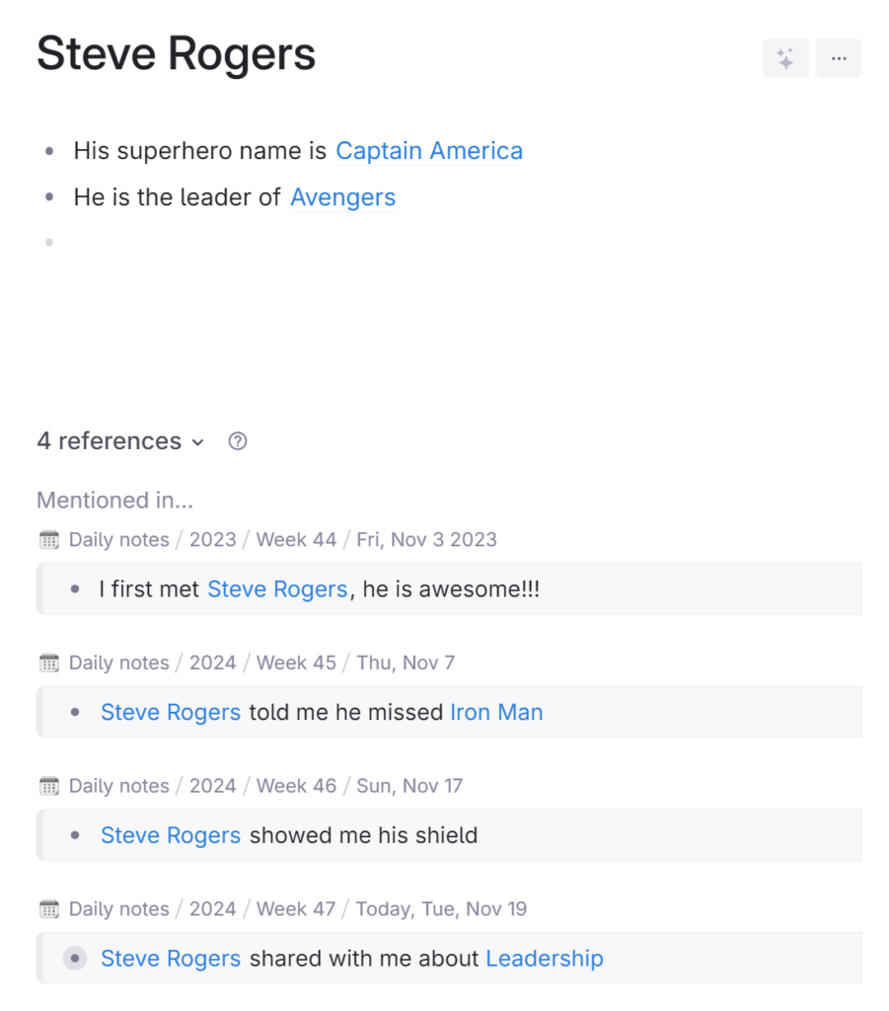889x1011 pixels.
Task: Click calendar icon for Thu, Nov 7 note
Action: [x=49, y=662]
